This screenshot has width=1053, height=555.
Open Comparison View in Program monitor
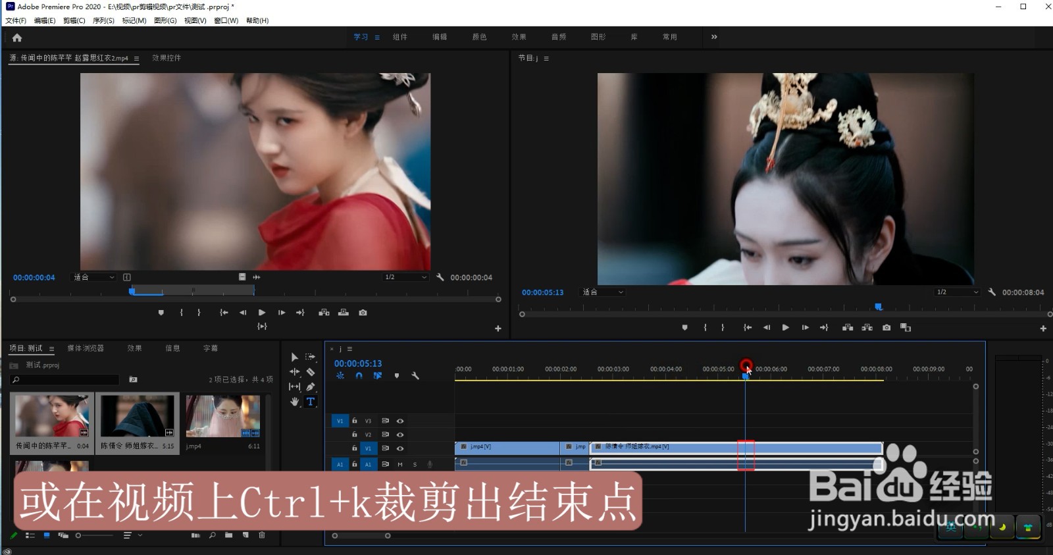pyautogui.click(x=906, y=327)
